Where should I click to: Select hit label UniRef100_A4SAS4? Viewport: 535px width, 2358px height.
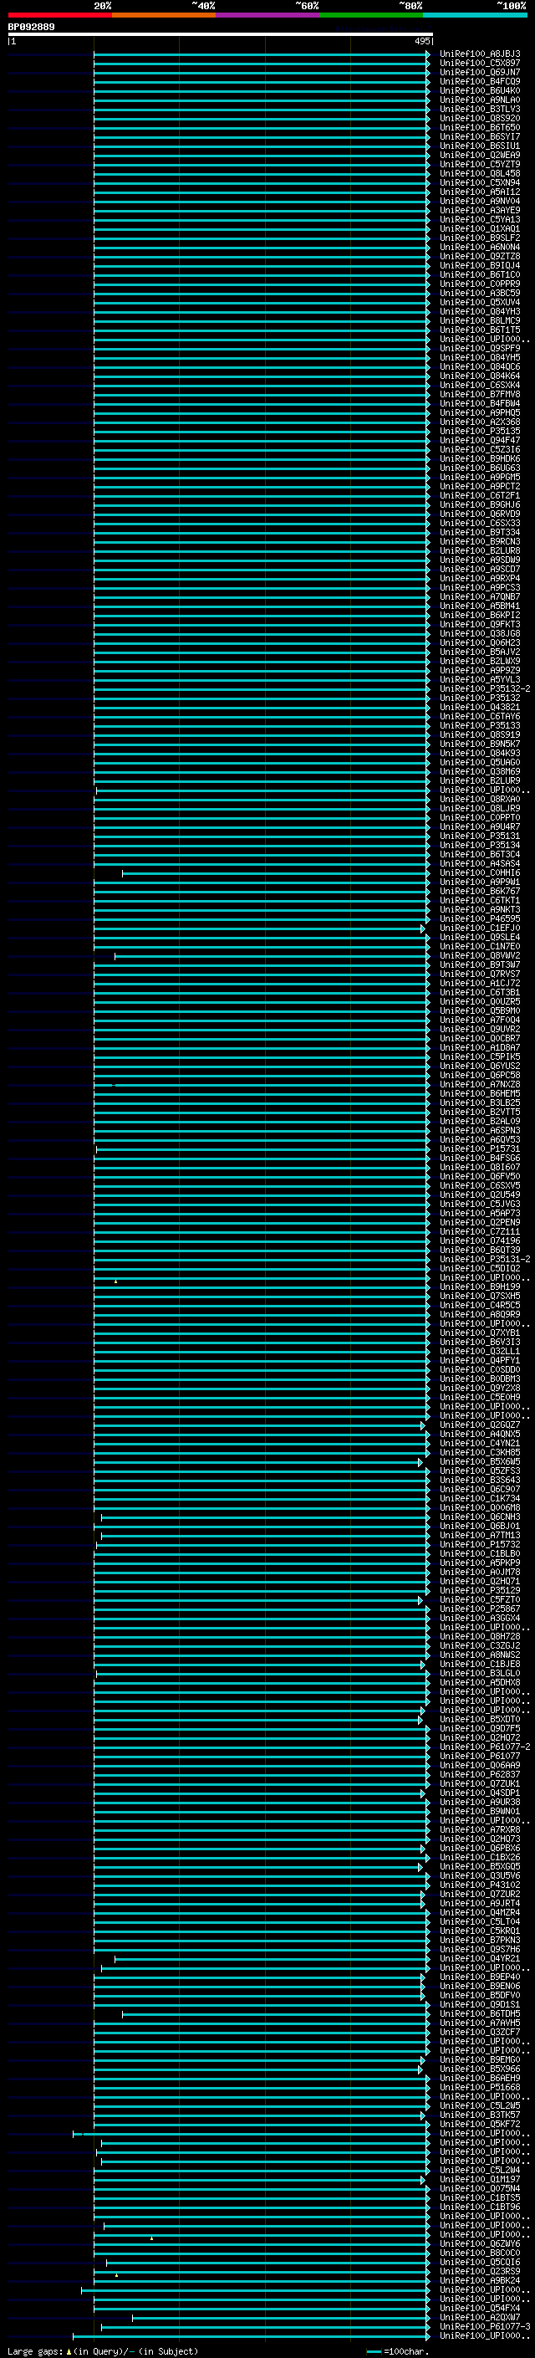pos(480,863)
